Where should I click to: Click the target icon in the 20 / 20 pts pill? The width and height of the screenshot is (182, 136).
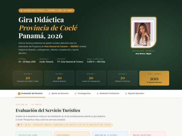[19, 125]
